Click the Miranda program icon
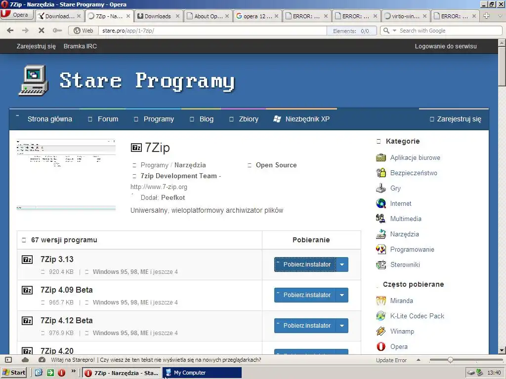This screenshot has height=379, width=506. [381, 301]
